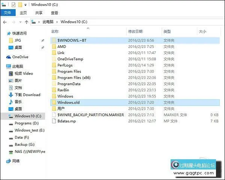Select the Bdatas.mp file icon
This screenshot has height=180, width=225.
[54, 121]
